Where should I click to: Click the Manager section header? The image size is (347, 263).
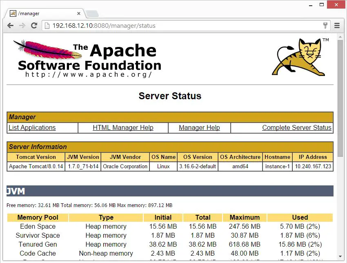(x=170, y=117)
